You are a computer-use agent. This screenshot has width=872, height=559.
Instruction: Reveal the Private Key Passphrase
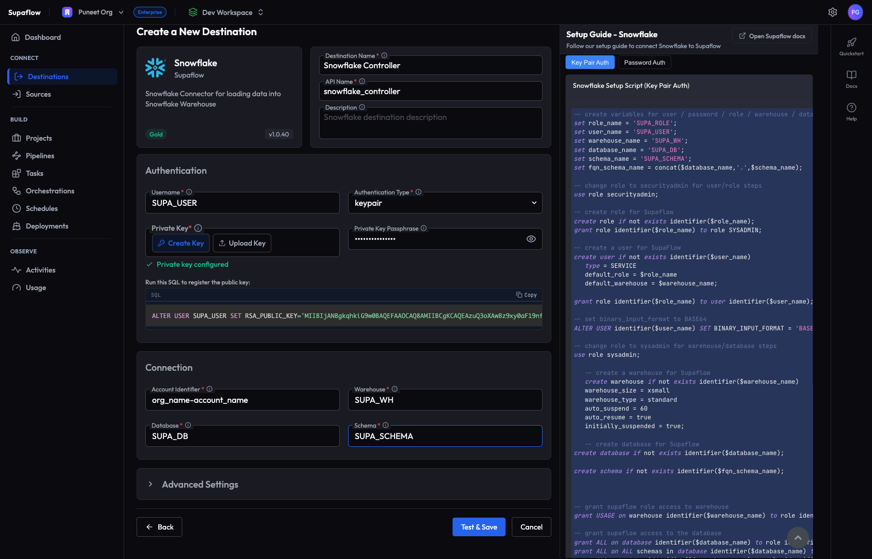(531, 238)
